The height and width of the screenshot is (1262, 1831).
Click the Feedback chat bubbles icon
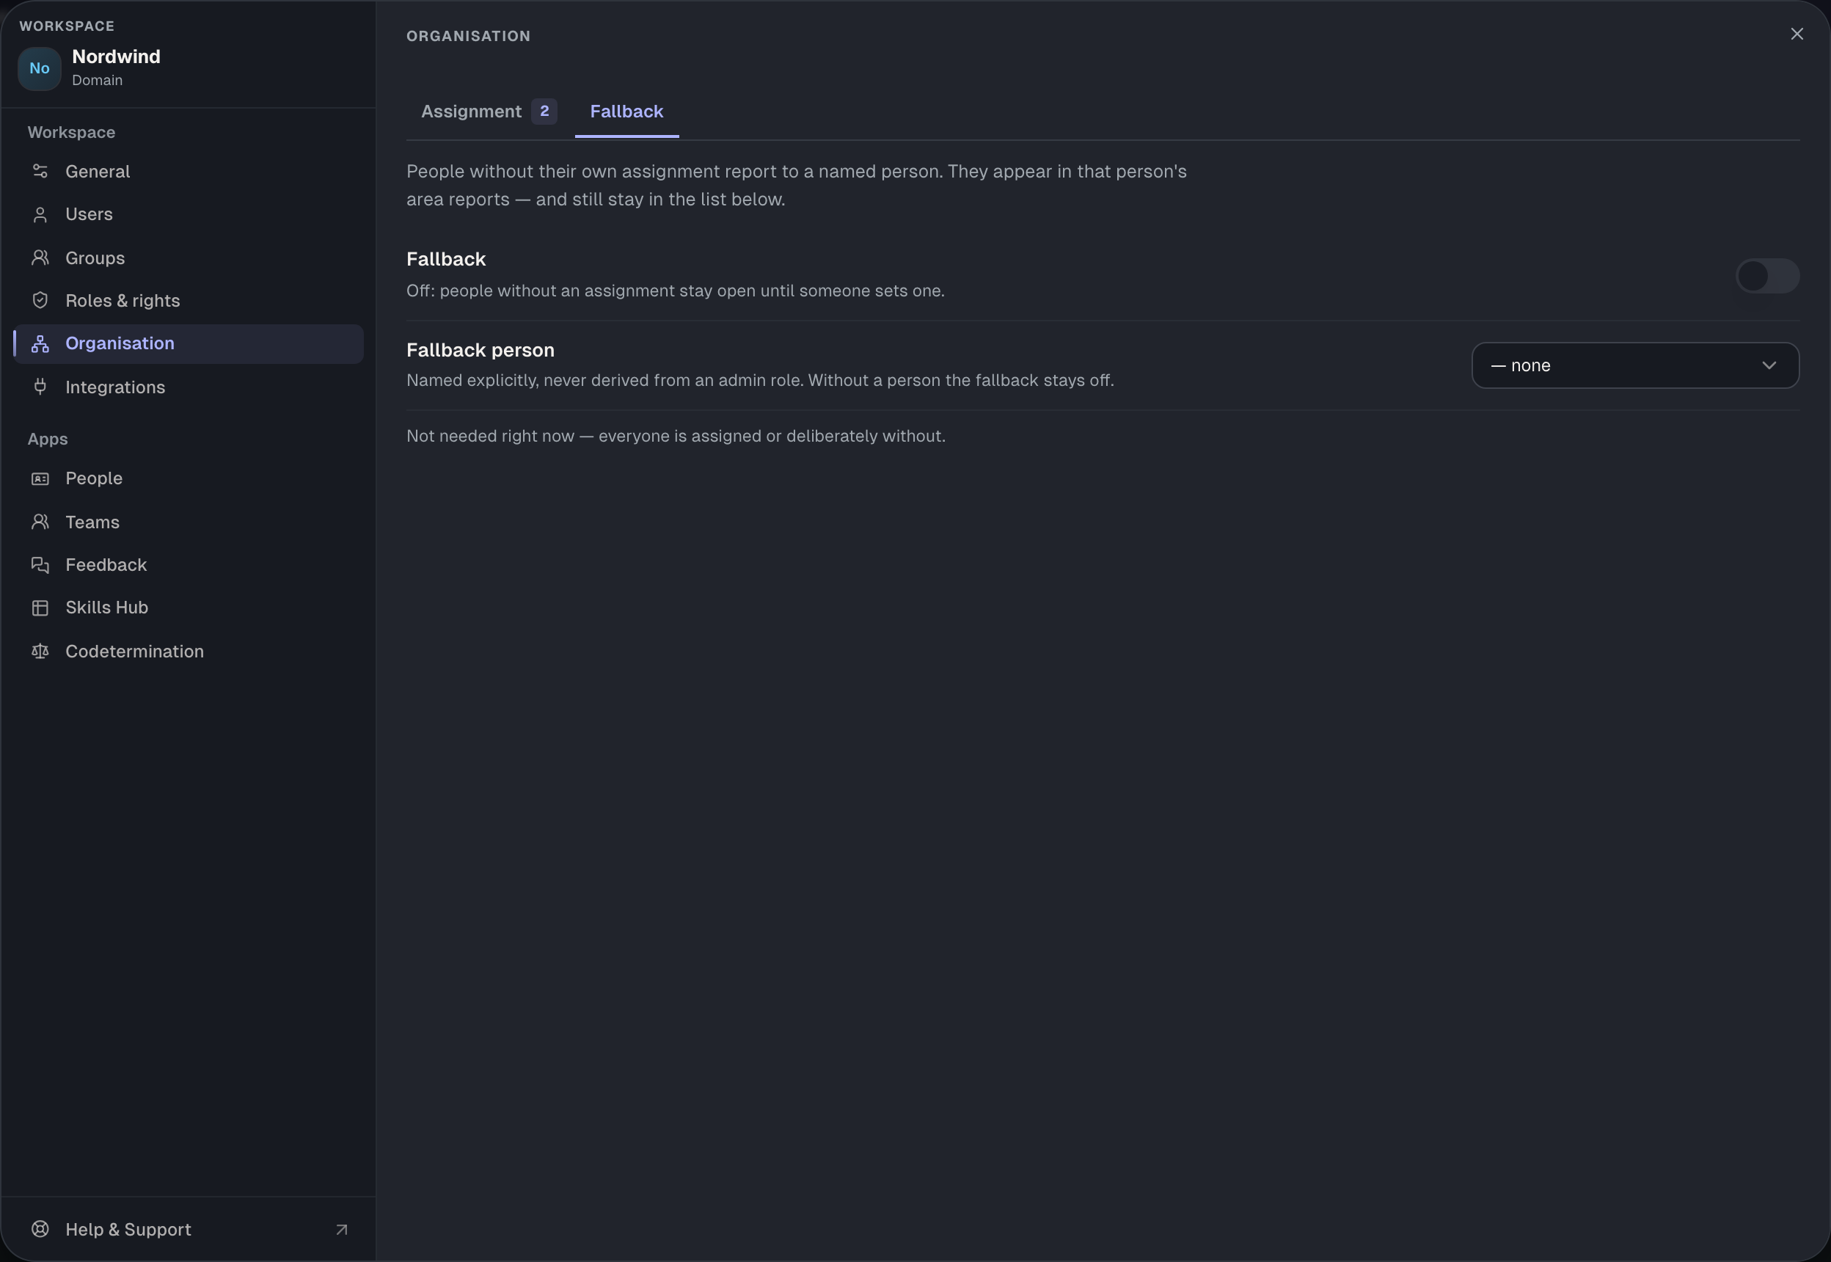pyautogui.click(x=40, y=564)
